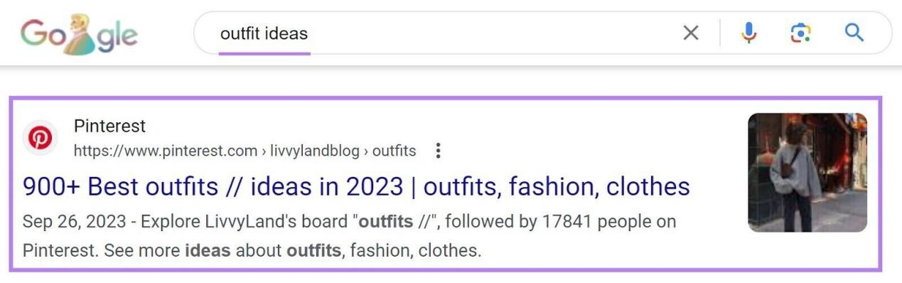Open Google Lens image search
The image size is (902, 283).
pyautogui.click(x=800, y=33)
